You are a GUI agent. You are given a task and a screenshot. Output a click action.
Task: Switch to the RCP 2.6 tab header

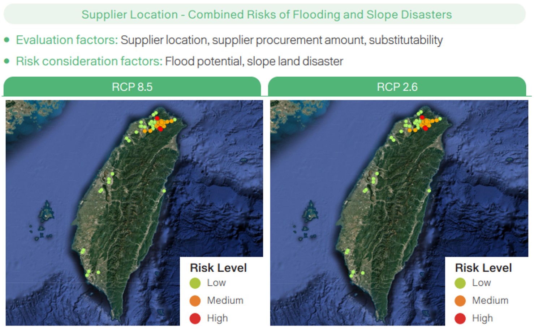[397, 87]
